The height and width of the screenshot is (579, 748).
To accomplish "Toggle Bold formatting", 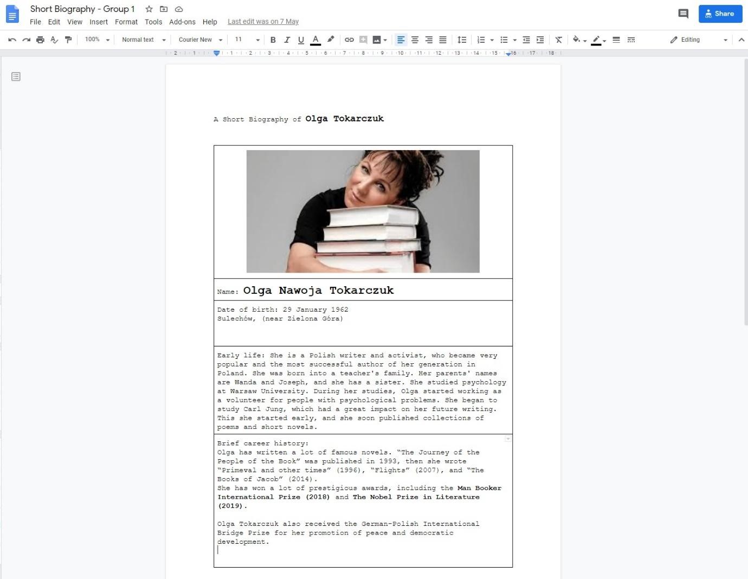I will (x=273, y=40).
